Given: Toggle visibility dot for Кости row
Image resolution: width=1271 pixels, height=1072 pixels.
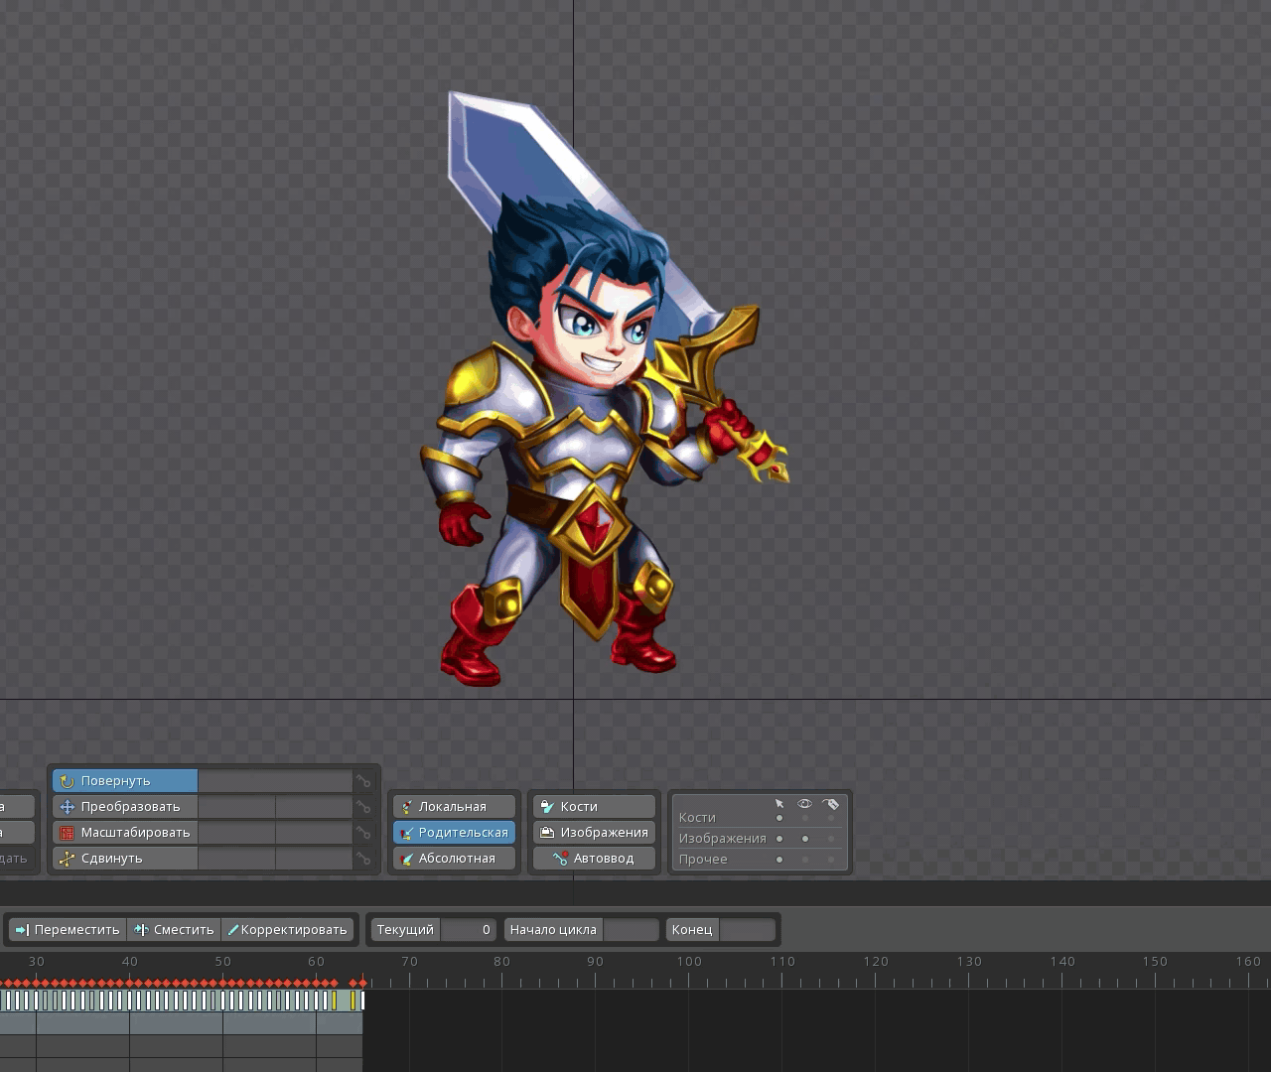Looking at the screenshot, I should coord(805,818).
